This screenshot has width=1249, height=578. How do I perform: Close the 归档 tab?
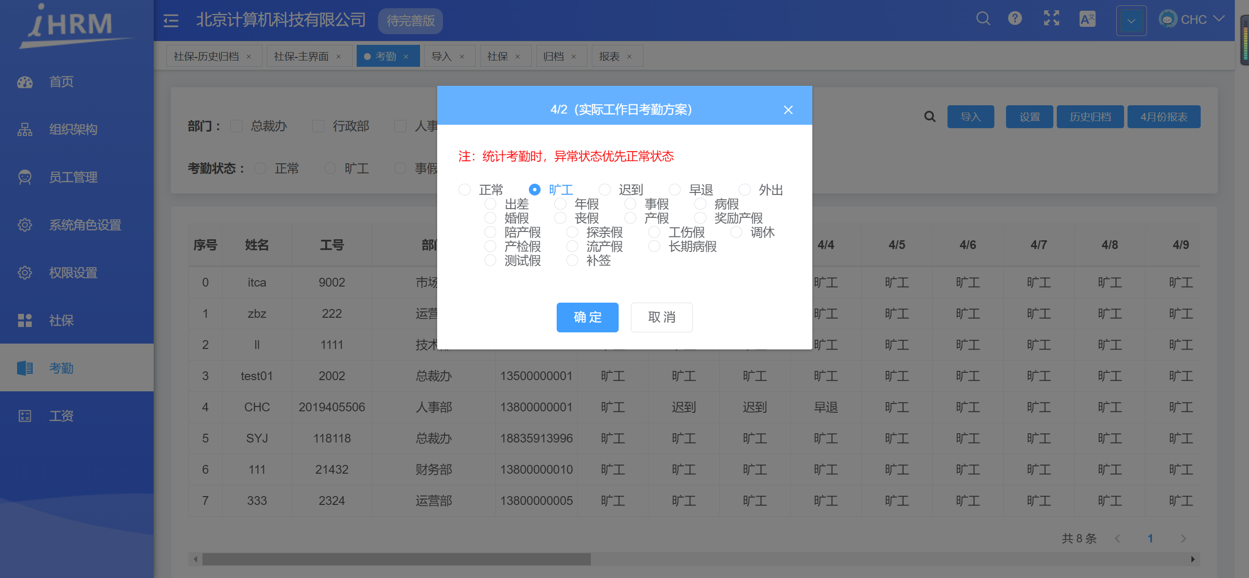[x=574, y=57]
